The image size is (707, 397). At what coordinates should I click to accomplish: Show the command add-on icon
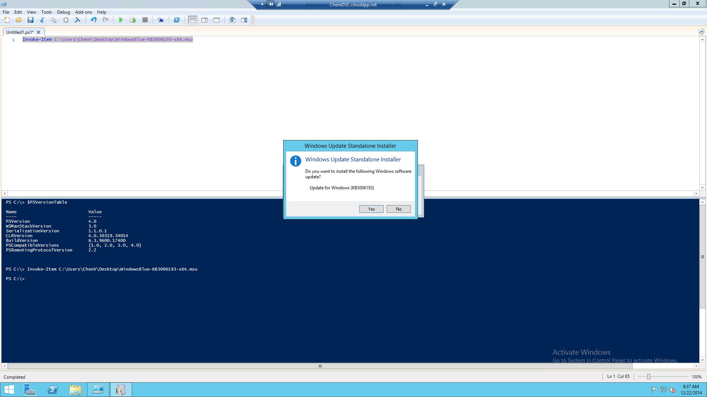pyautogui.click(x=244, y=20)
